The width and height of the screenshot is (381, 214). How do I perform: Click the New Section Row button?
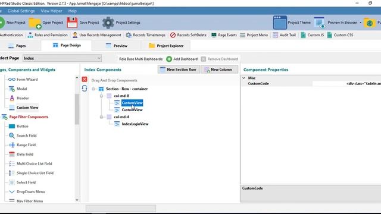pos(179,70)
